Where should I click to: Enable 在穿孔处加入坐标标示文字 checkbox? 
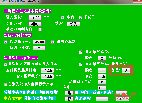click(5, 84)
